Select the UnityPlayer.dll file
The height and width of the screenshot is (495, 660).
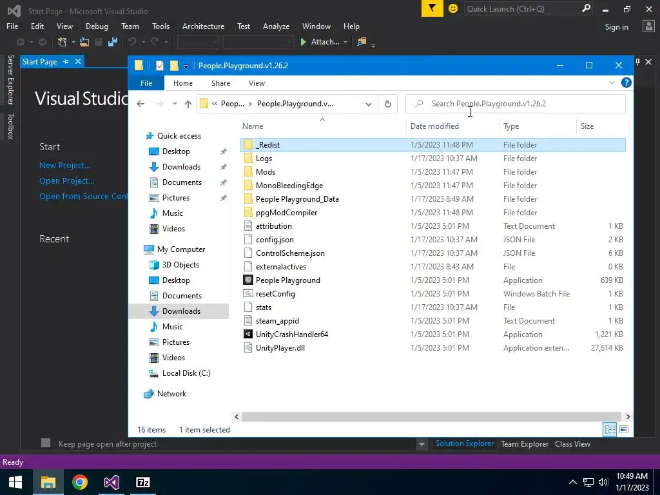tap(280, 347)
